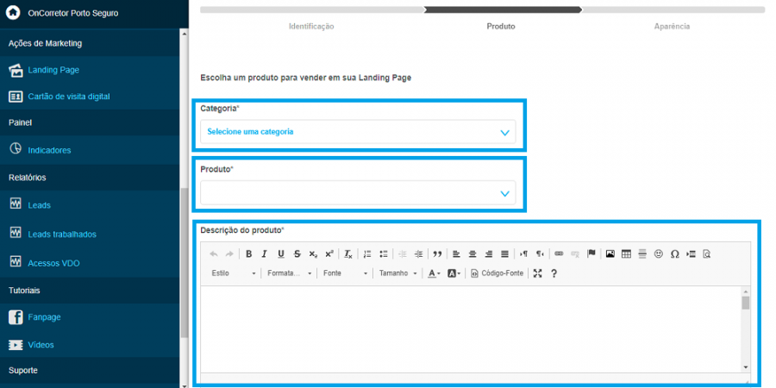The height and width of the screenshot is (388, 776).
Task: Apply underline formatting
Action: click(x=280, y=253)
